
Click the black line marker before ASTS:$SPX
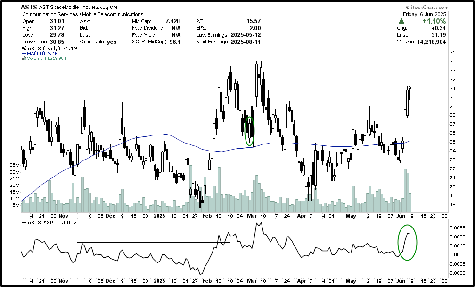(24, 223)
